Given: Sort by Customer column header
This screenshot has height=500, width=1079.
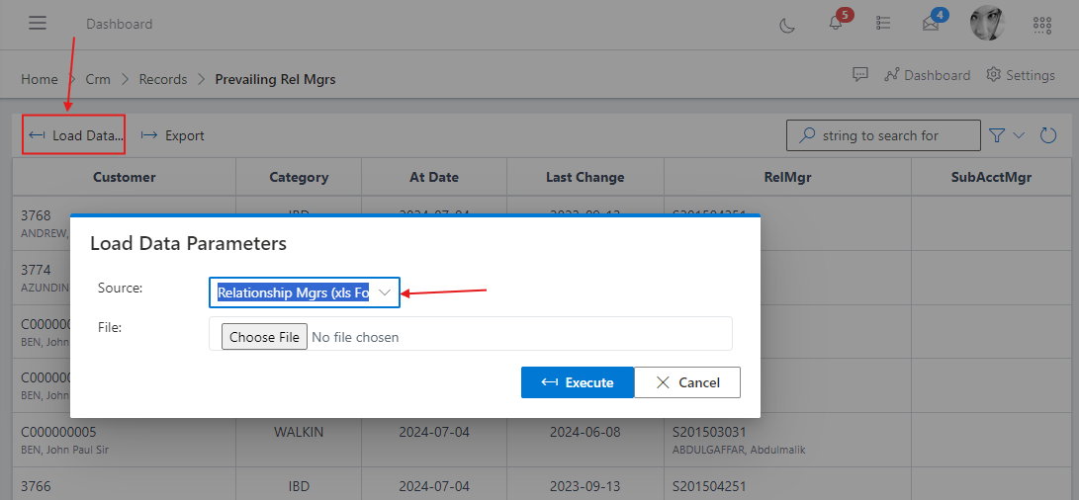Looking at the screenshot, I should click(125, 177).
